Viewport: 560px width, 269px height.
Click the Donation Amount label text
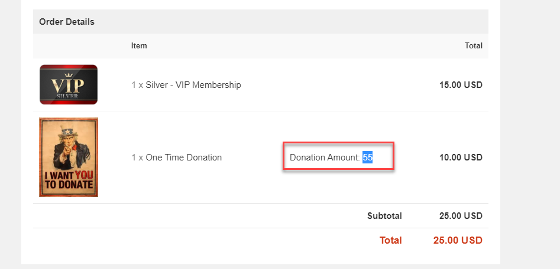tap(325, 158)
